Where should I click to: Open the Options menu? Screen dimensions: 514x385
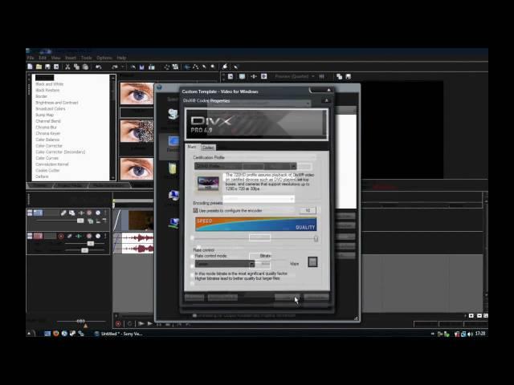pos(104,58)
